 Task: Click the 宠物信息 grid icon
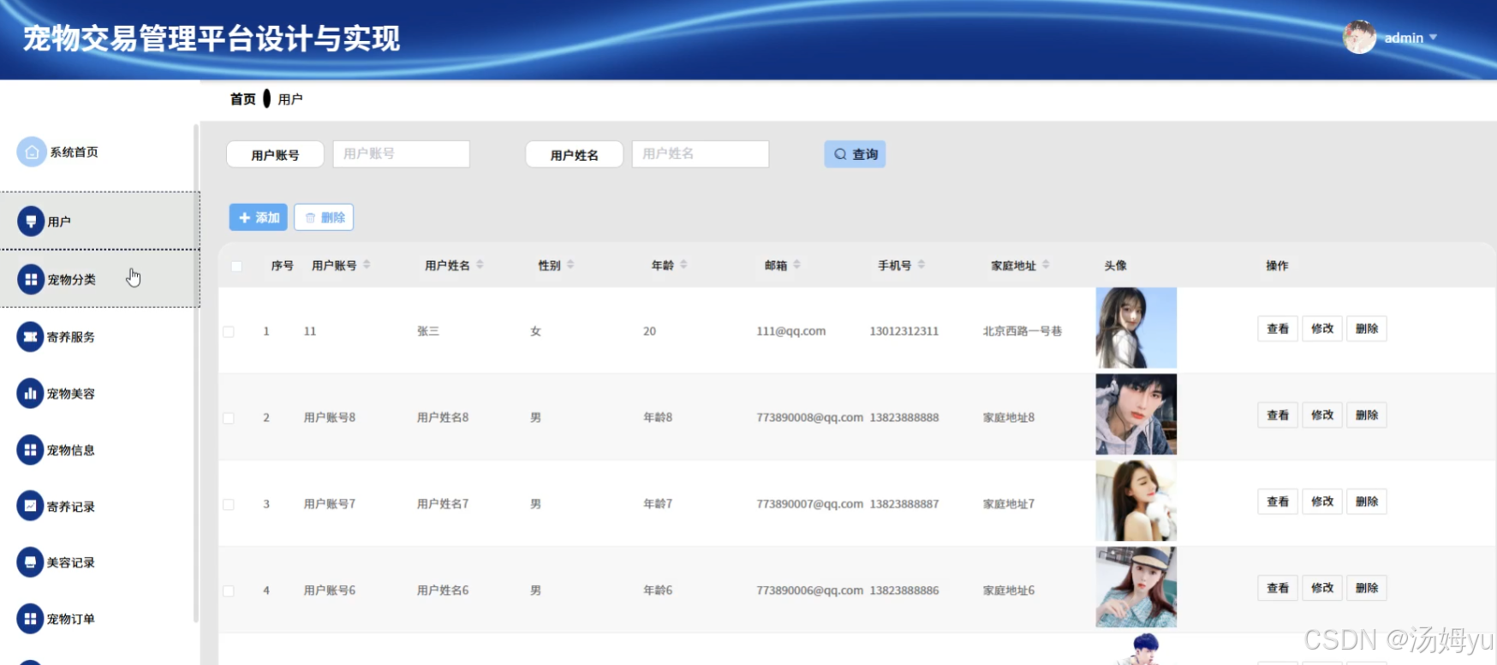[30, 449]
